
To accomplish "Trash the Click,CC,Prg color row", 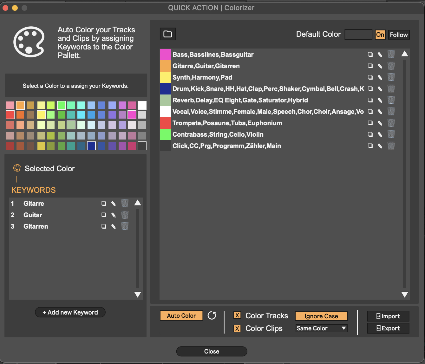I will click(x=391, y=146).
